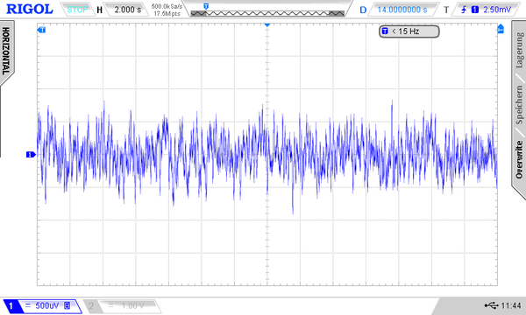Viewport: 526px width, 315px height.
Task: Select the 2.000 s horizontal timebase
Action: pyautogui.click(x=128, y=10)
